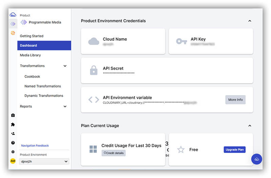Click the API Key label
This screenshot has height=178, width=271.
[198, 39]
